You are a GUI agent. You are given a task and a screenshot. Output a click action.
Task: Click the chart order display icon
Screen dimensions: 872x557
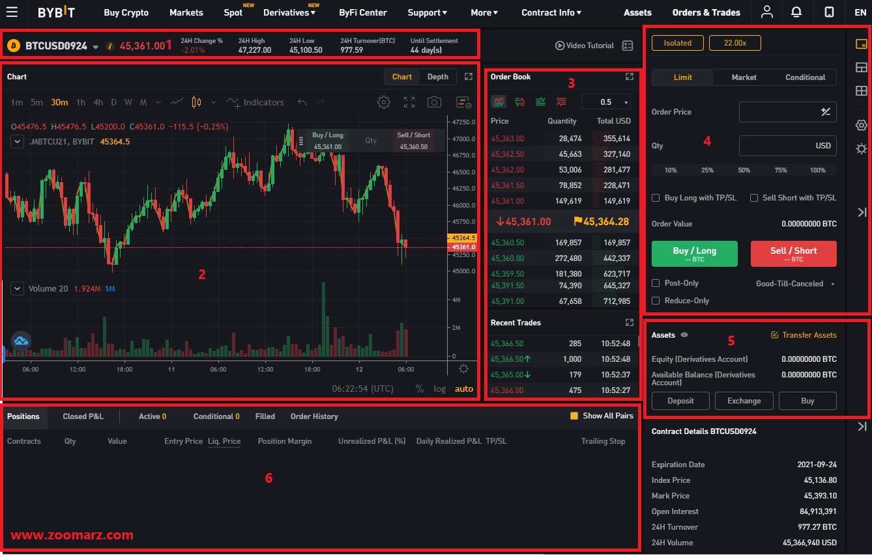click(463, 102)
